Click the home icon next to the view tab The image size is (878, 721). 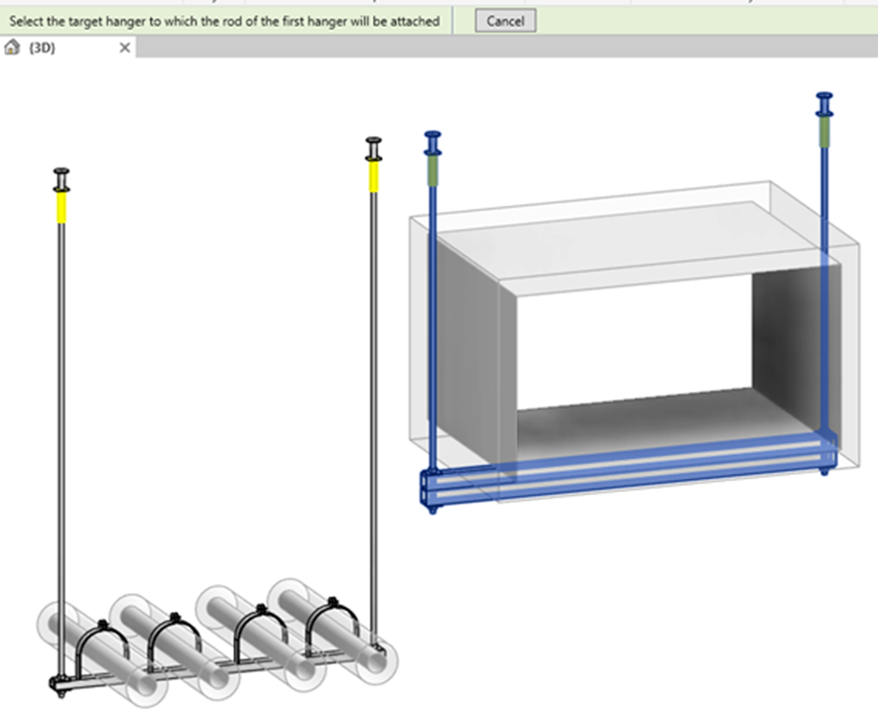[12, 47]
